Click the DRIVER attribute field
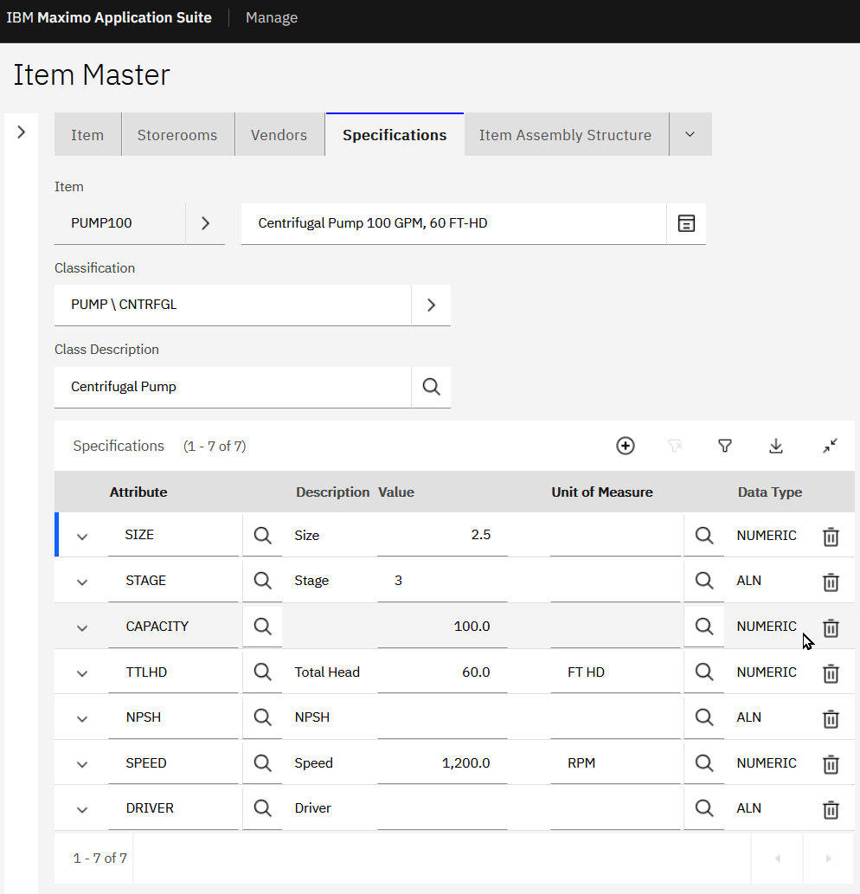This screenshot has width=860, height=894. point(173,808)
